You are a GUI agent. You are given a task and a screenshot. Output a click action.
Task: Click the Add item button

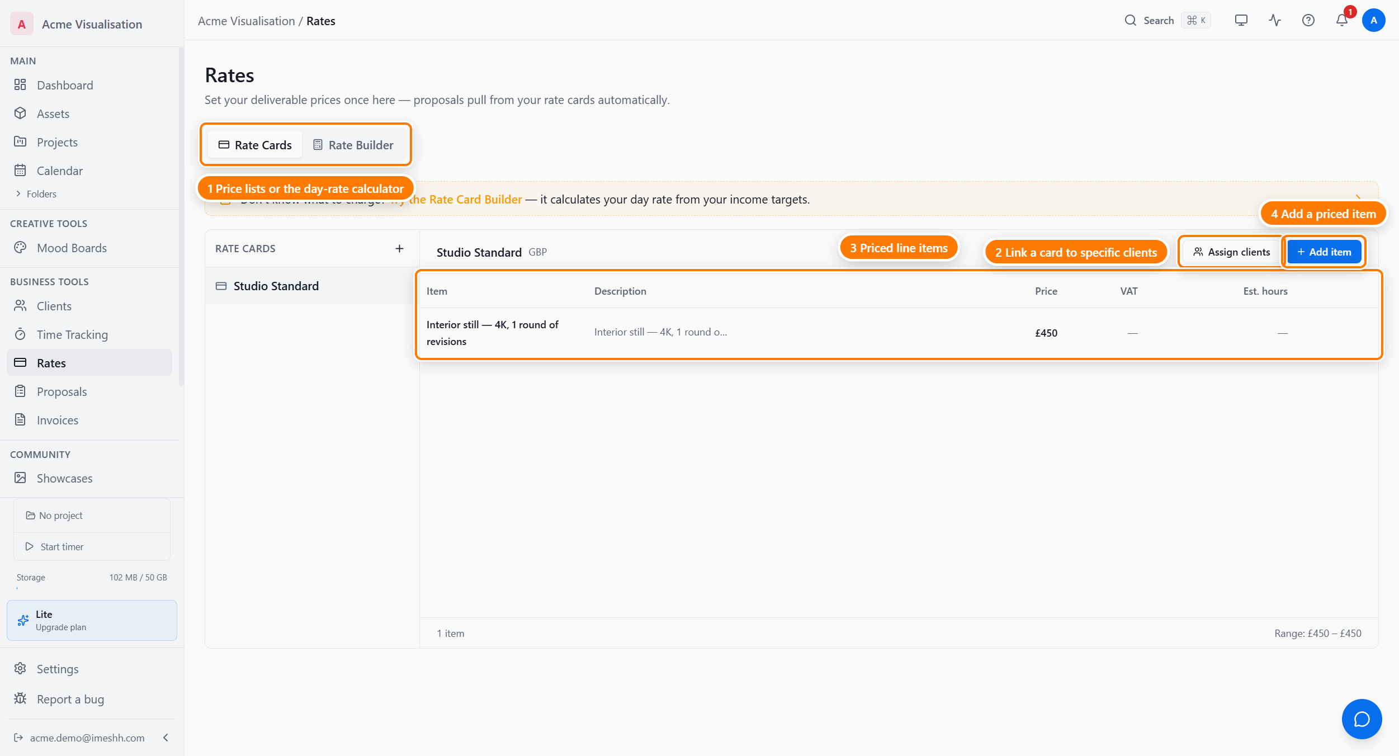1324,252
